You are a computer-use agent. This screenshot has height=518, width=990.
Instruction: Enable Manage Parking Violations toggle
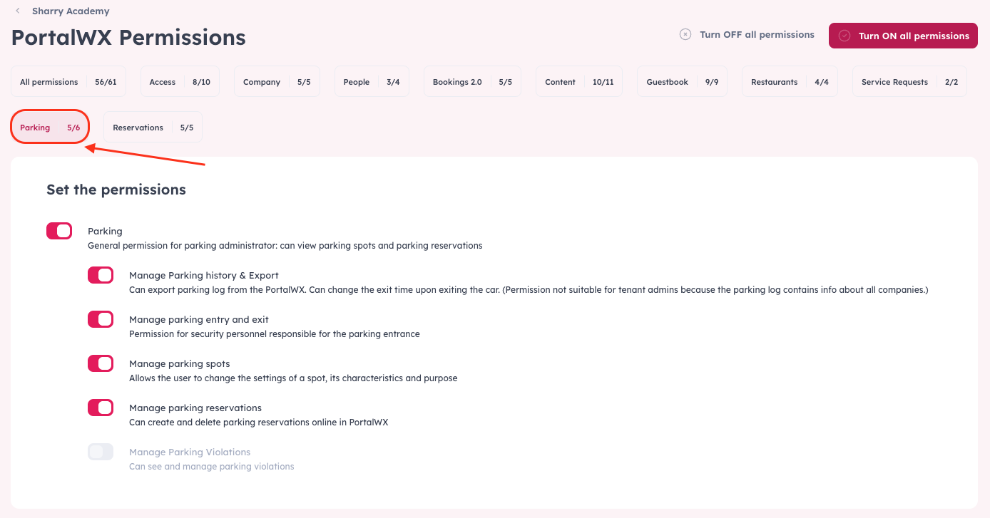coord(101,452)
